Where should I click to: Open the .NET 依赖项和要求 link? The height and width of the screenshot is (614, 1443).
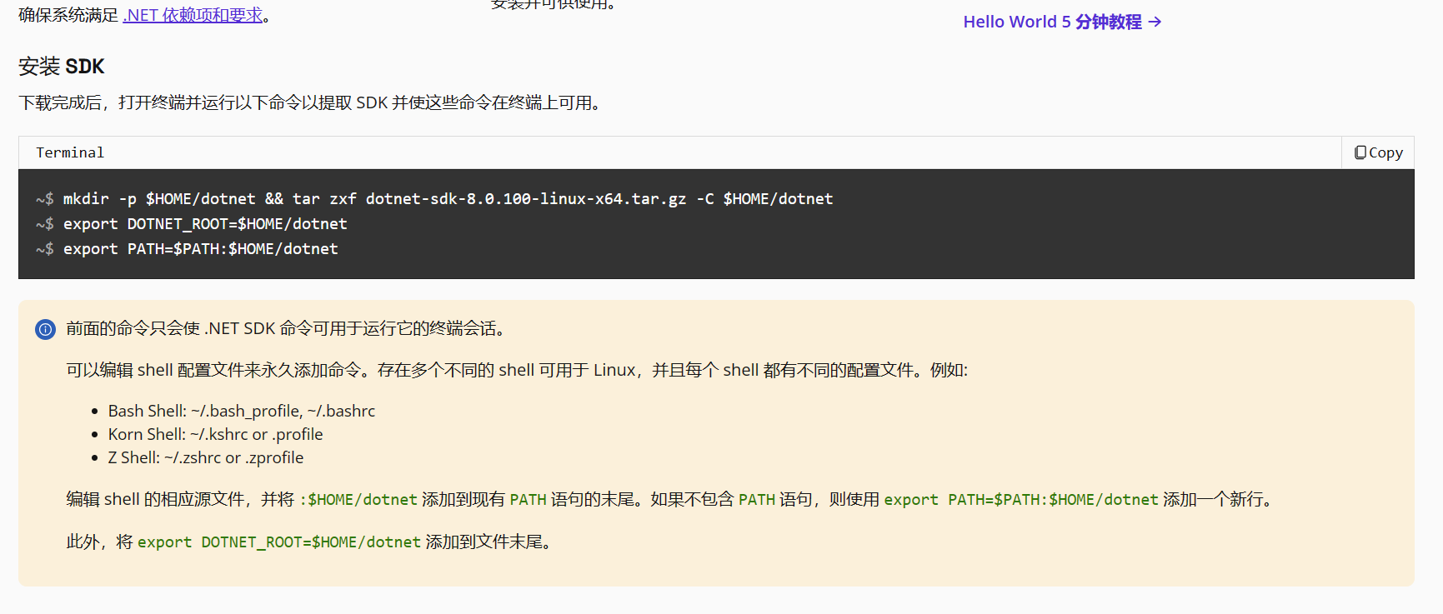(x=193, y=15)
